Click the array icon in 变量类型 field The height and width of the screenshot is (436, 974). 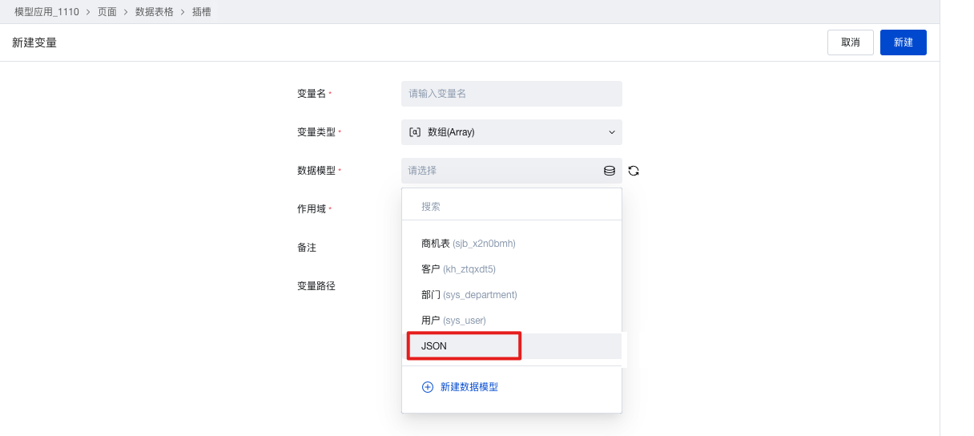click(415, 132)
